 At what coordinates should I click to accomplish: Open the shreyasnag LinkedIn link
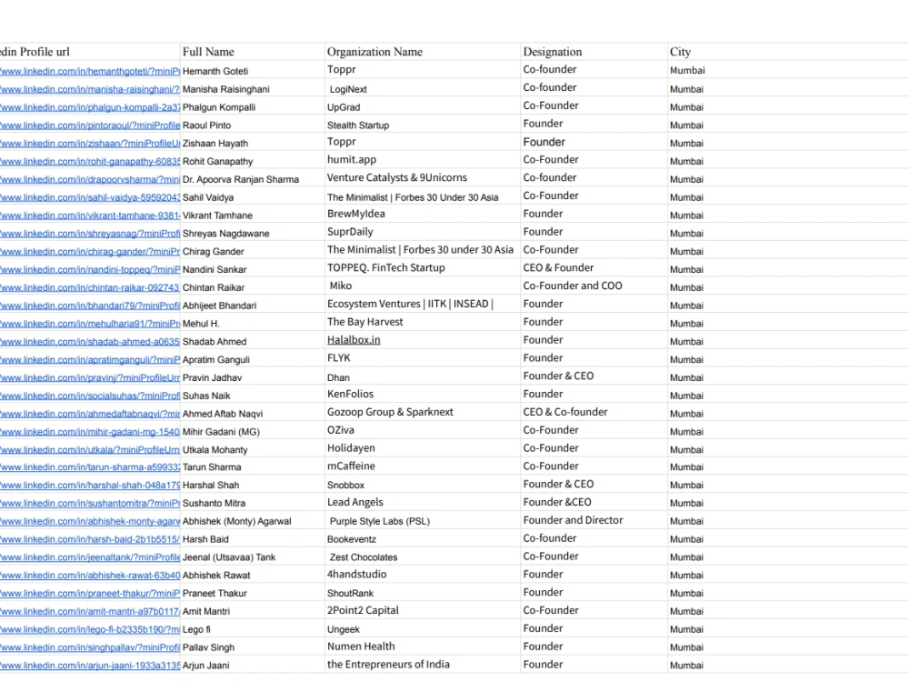click(90, 233)
